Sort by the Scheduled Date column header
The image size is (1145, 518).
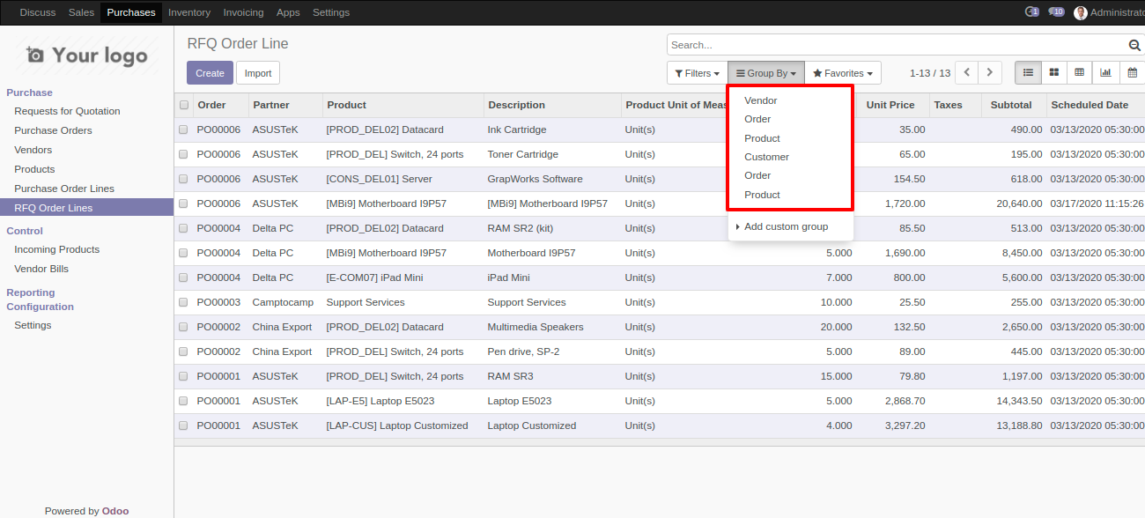[x=1095, y=105]
